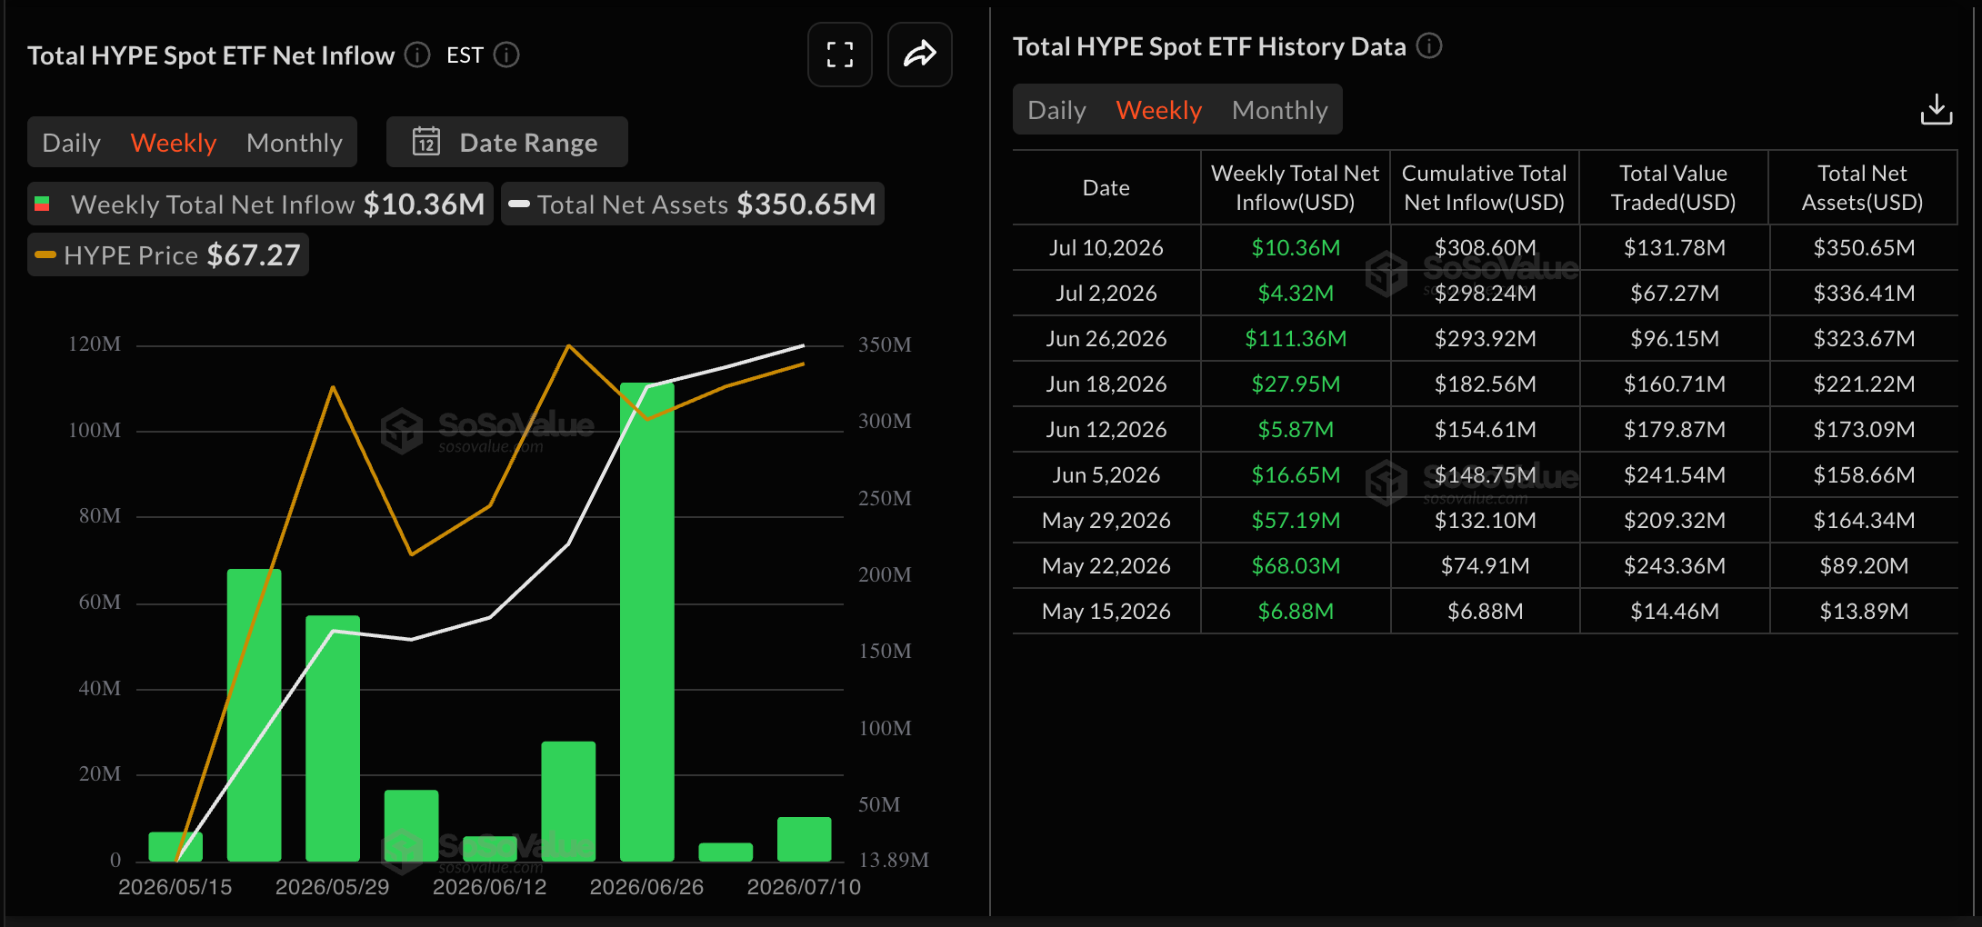
Task: Click the 2026/05/15 x-axis label
Action: click(175, 887)
